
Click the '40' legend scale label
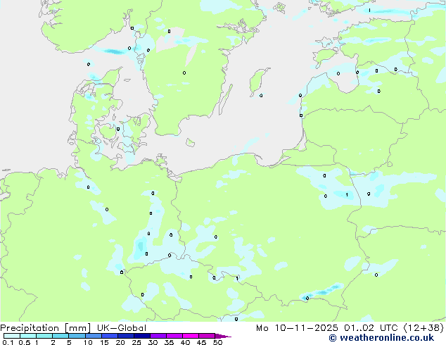[x=185, y=342]
